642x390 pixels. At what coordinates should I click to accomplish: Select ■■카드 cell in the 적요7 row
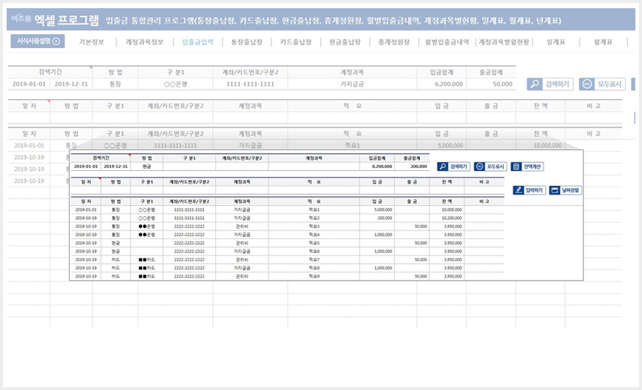coord(146,260)
